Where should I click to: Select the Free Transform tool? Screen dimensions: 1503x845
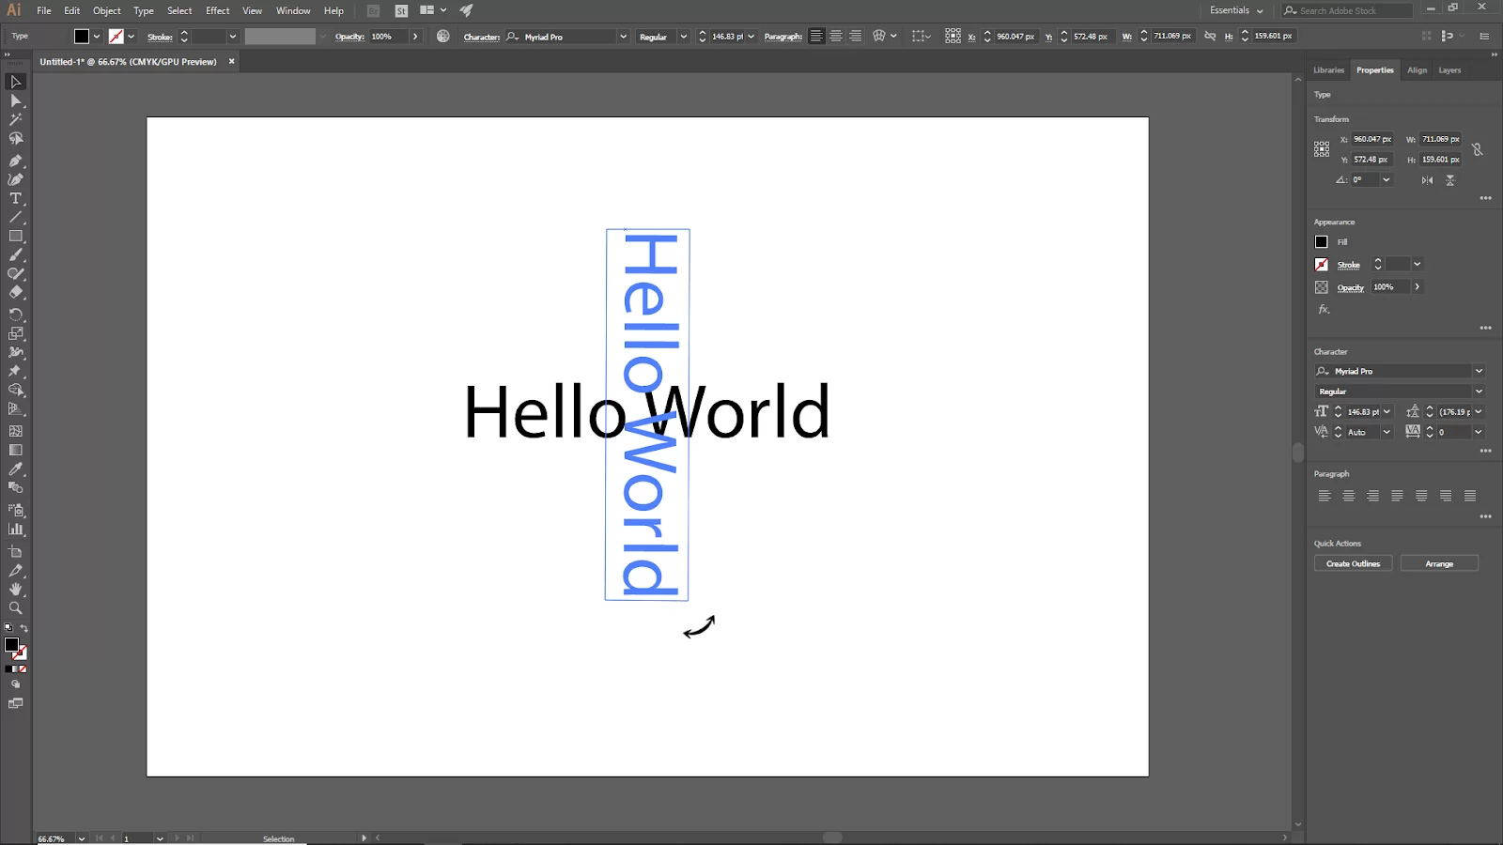pos(16,372)
